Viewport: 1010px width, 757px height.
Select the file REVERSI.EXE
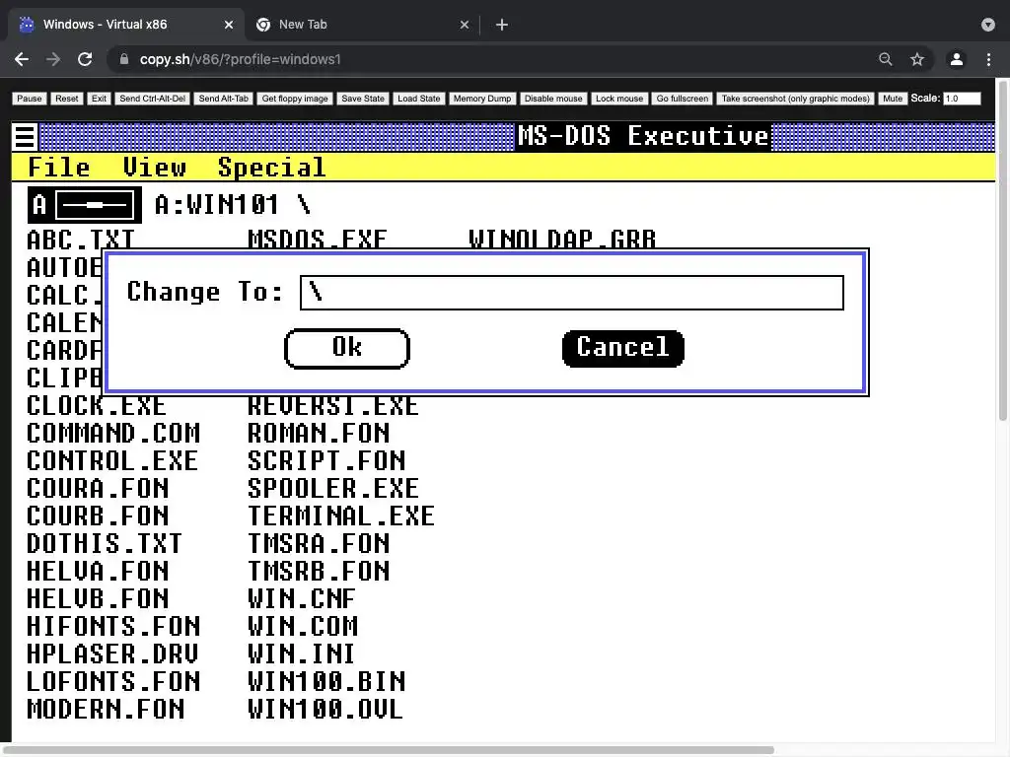coord(333,406)
